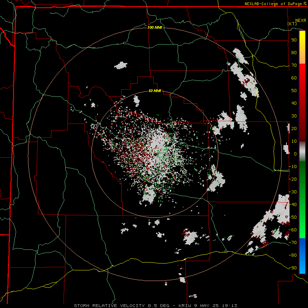Click the positive 10 scale label
Screen dimensions: 308x308
(294, 141)
